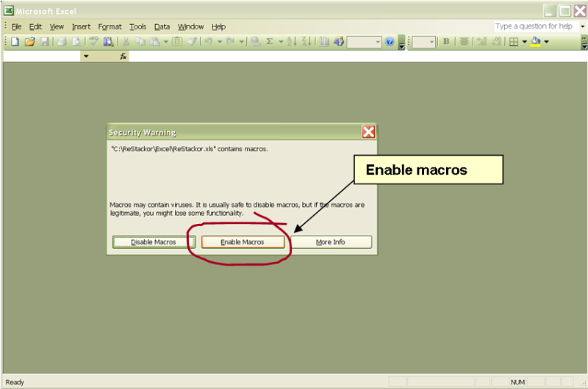Open the Undo history dropdown arrow

click(220, 42)
